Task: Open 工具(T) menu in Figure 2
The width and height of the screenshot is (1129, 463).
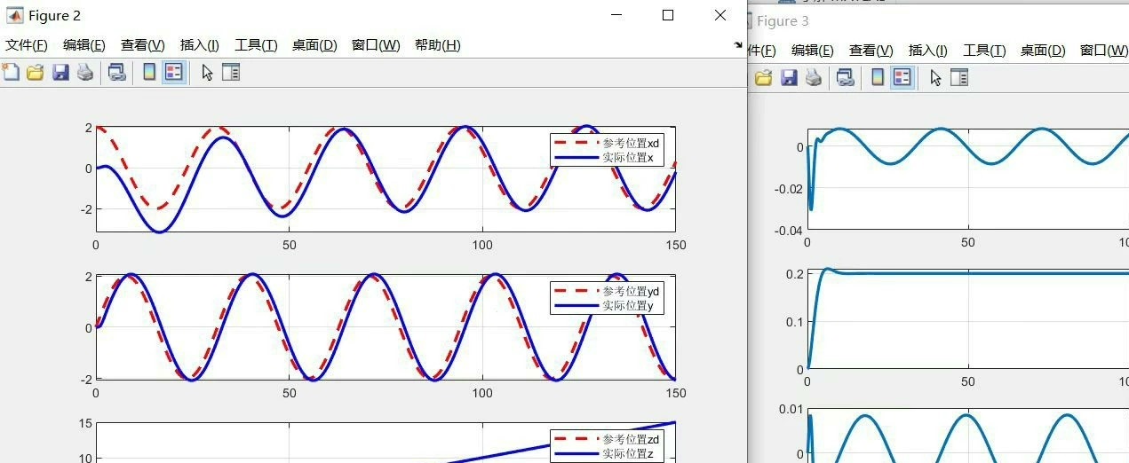Action: tap(256, 45)
